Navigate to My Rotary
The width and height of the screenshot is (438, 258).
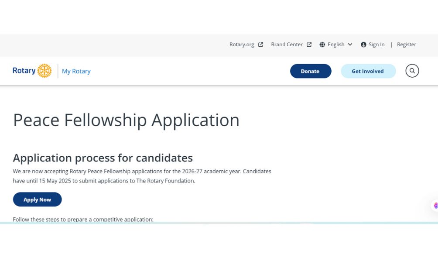click(76, 71)
